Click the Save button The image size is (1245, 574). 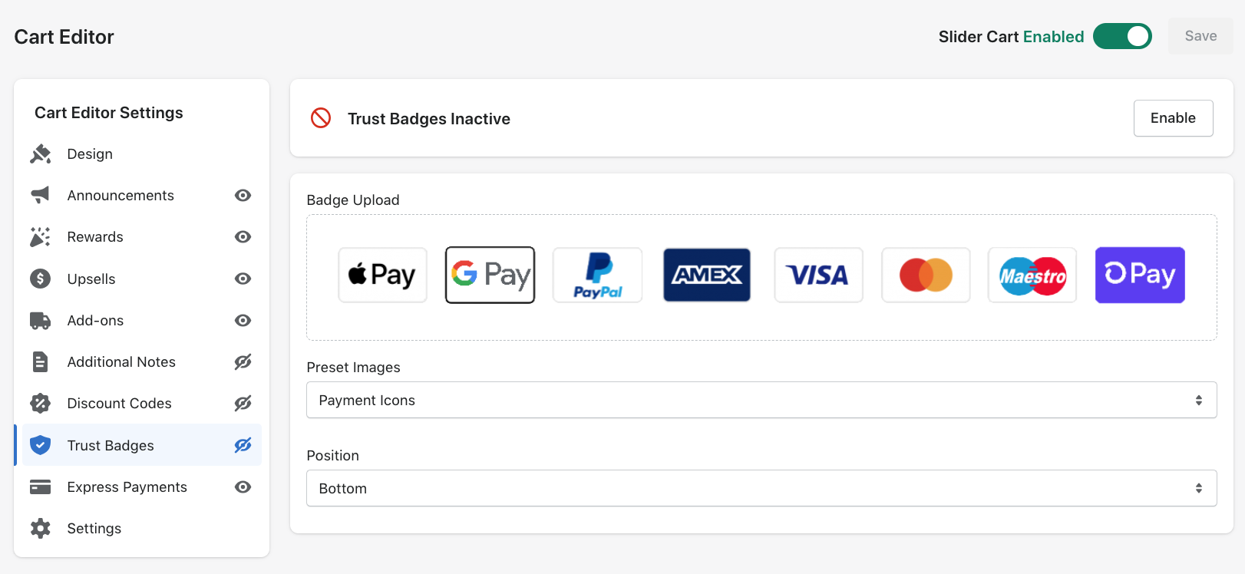(1200, 36)
